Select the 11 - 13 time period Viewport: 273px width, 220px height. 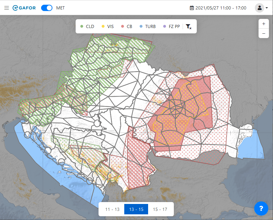click(x=112, y=209)
